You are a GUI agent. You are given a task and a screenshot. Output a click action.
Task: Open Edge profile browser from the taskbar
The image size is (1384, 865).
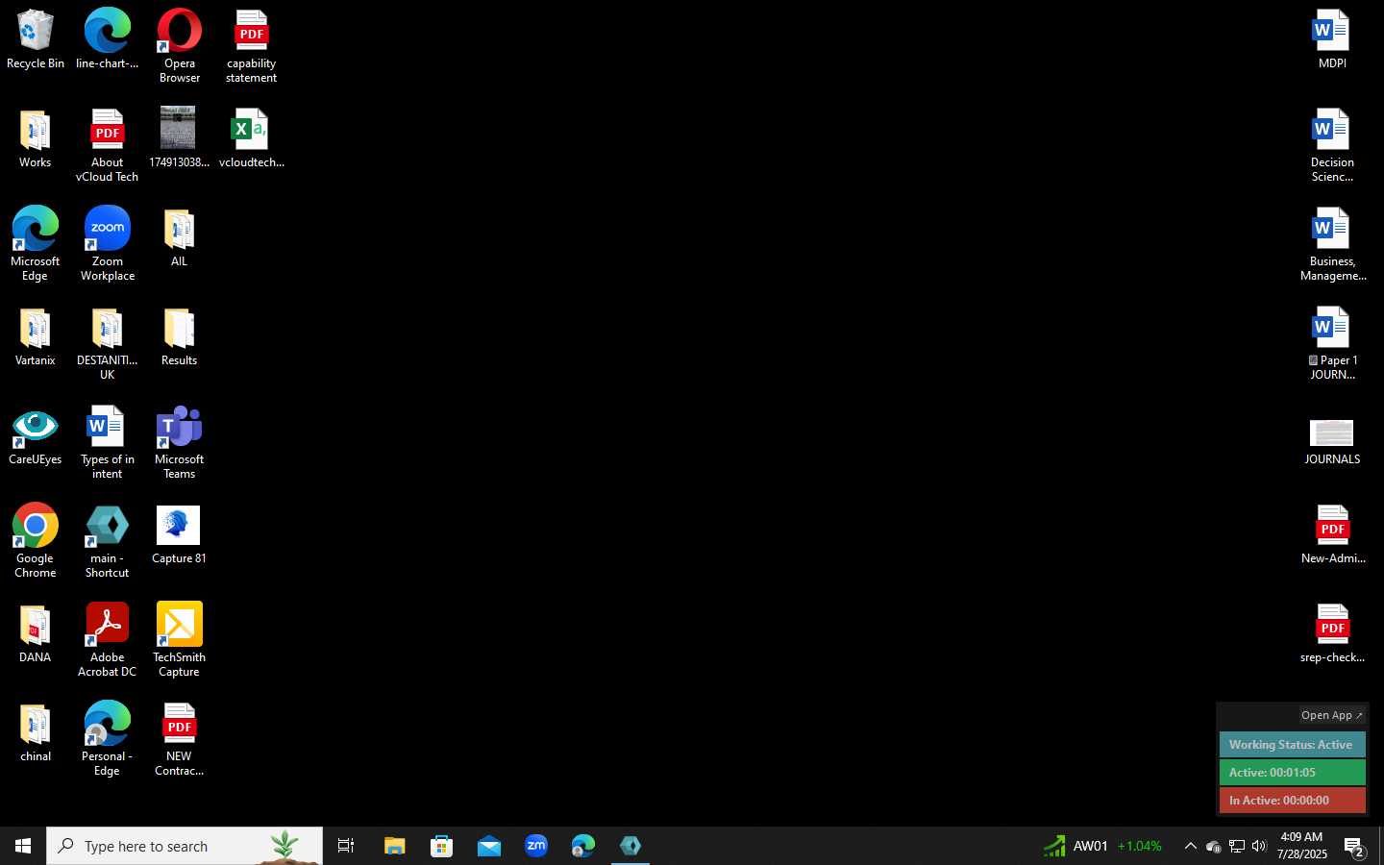pyautogui.click(x=582, y=846)
